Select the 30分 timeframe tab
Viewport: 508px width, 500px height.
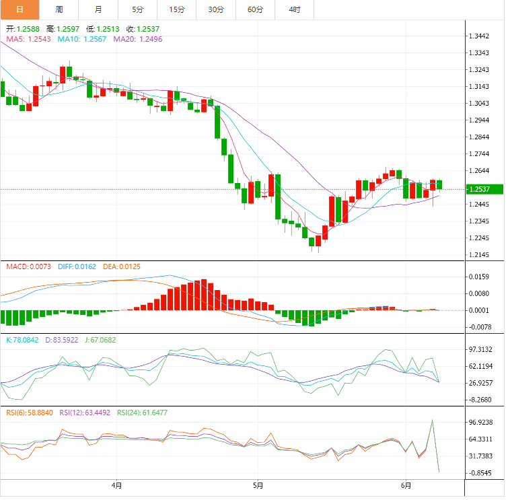pos(216,9)
